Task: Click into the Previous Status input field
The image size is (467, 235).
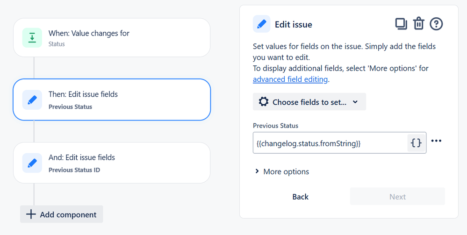Action: (330, 143)
